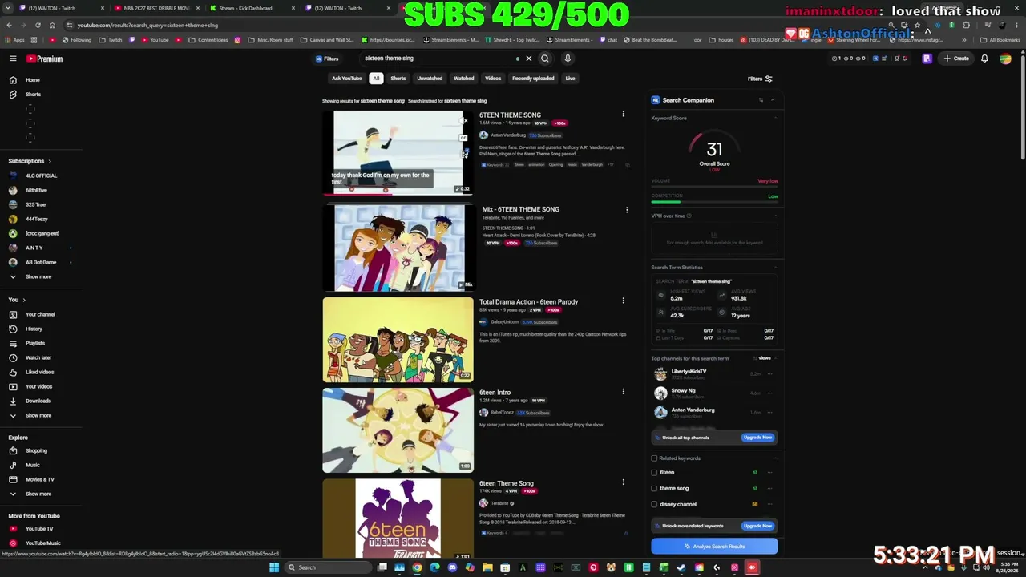Open the You section chevron
Image resolution: width=1026 pixels, height=577 pixels.
pos(23,300)
